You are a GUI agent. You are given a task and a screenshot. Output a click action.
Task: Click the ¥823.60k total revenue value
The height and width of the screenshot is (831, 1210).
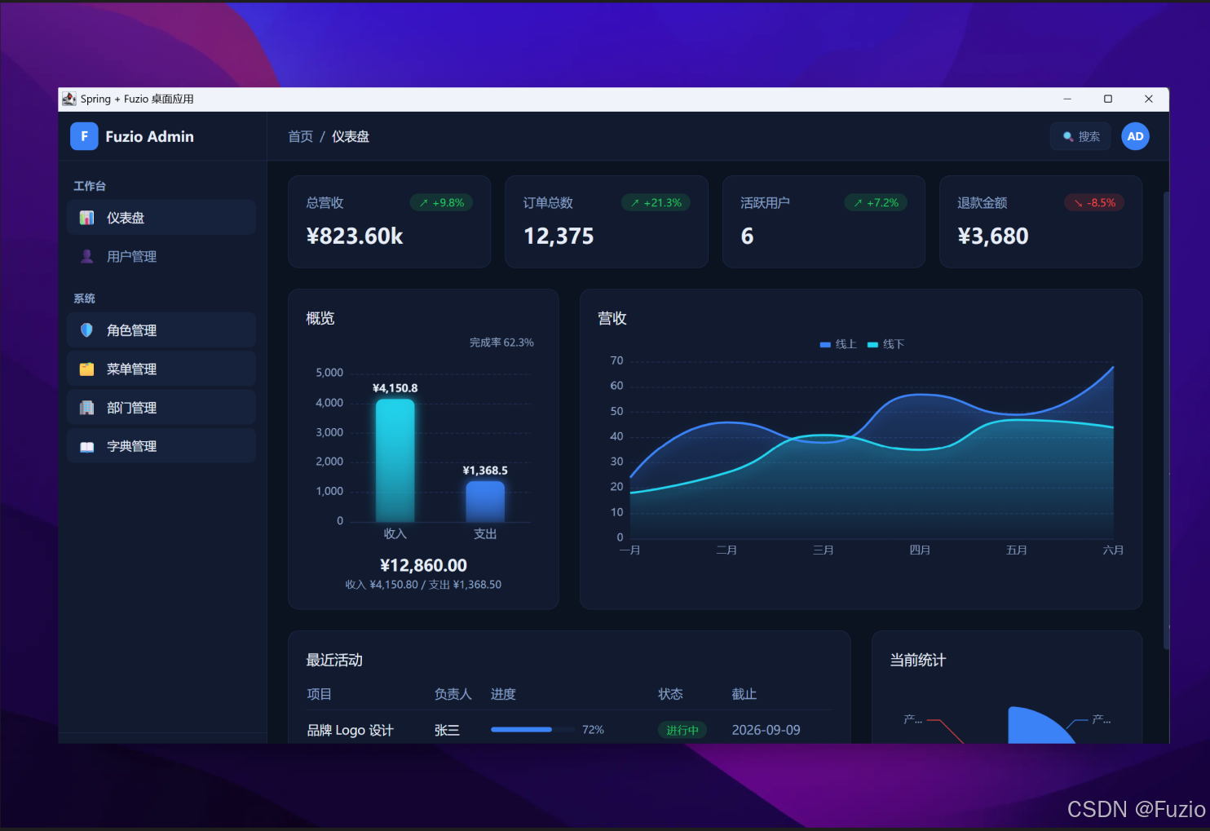(x=355, y=236)
